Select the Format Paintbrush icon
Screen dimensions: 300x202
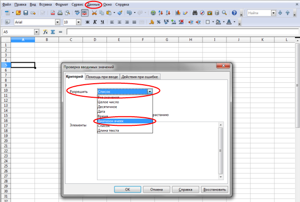120,13
